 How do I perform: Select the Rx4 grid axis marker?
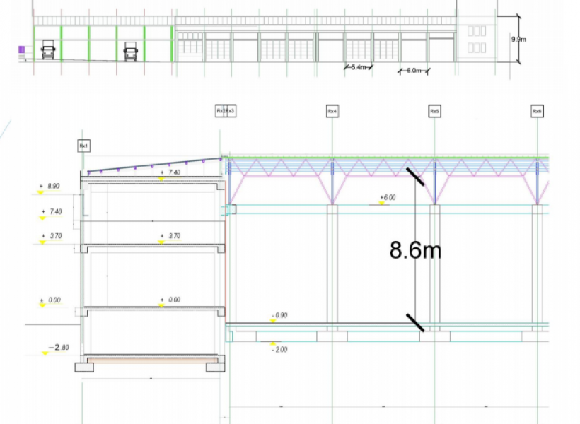(x=332, y=111)
